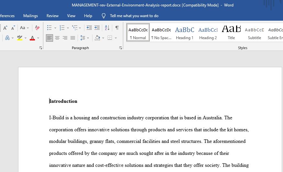Toggle align right

tap(65, 38)
